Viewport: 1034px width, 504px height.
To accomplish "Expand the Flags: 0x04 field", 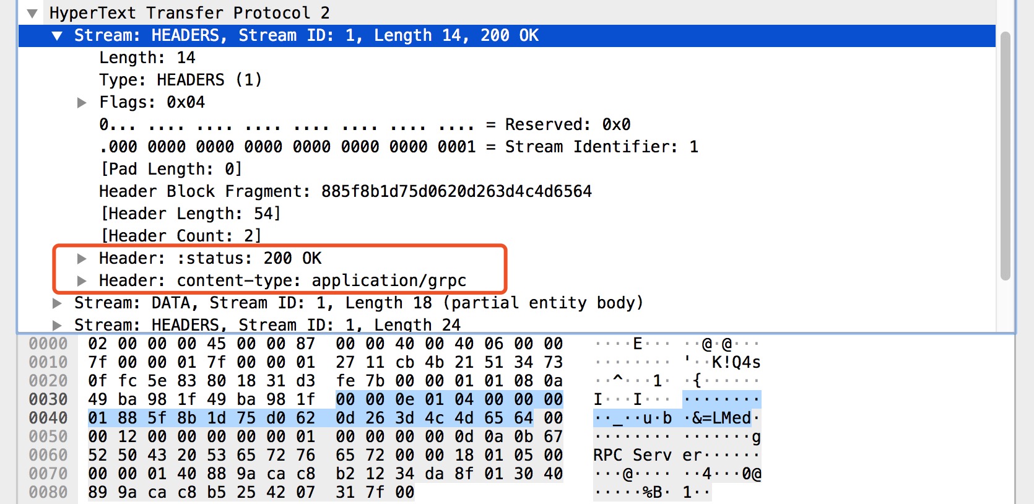I will (82, 103).
